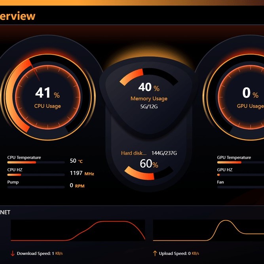Select the Overview page title
264x264 pixels.
(x=17, y=16)
